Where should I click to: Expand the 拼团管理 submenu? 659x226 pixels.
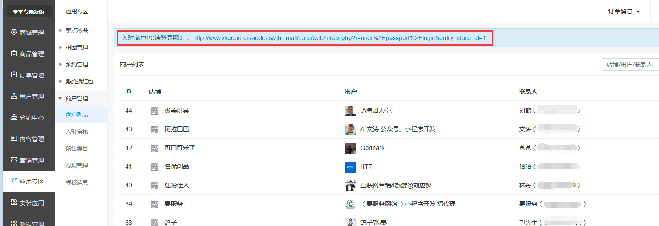tap(77, 47)
